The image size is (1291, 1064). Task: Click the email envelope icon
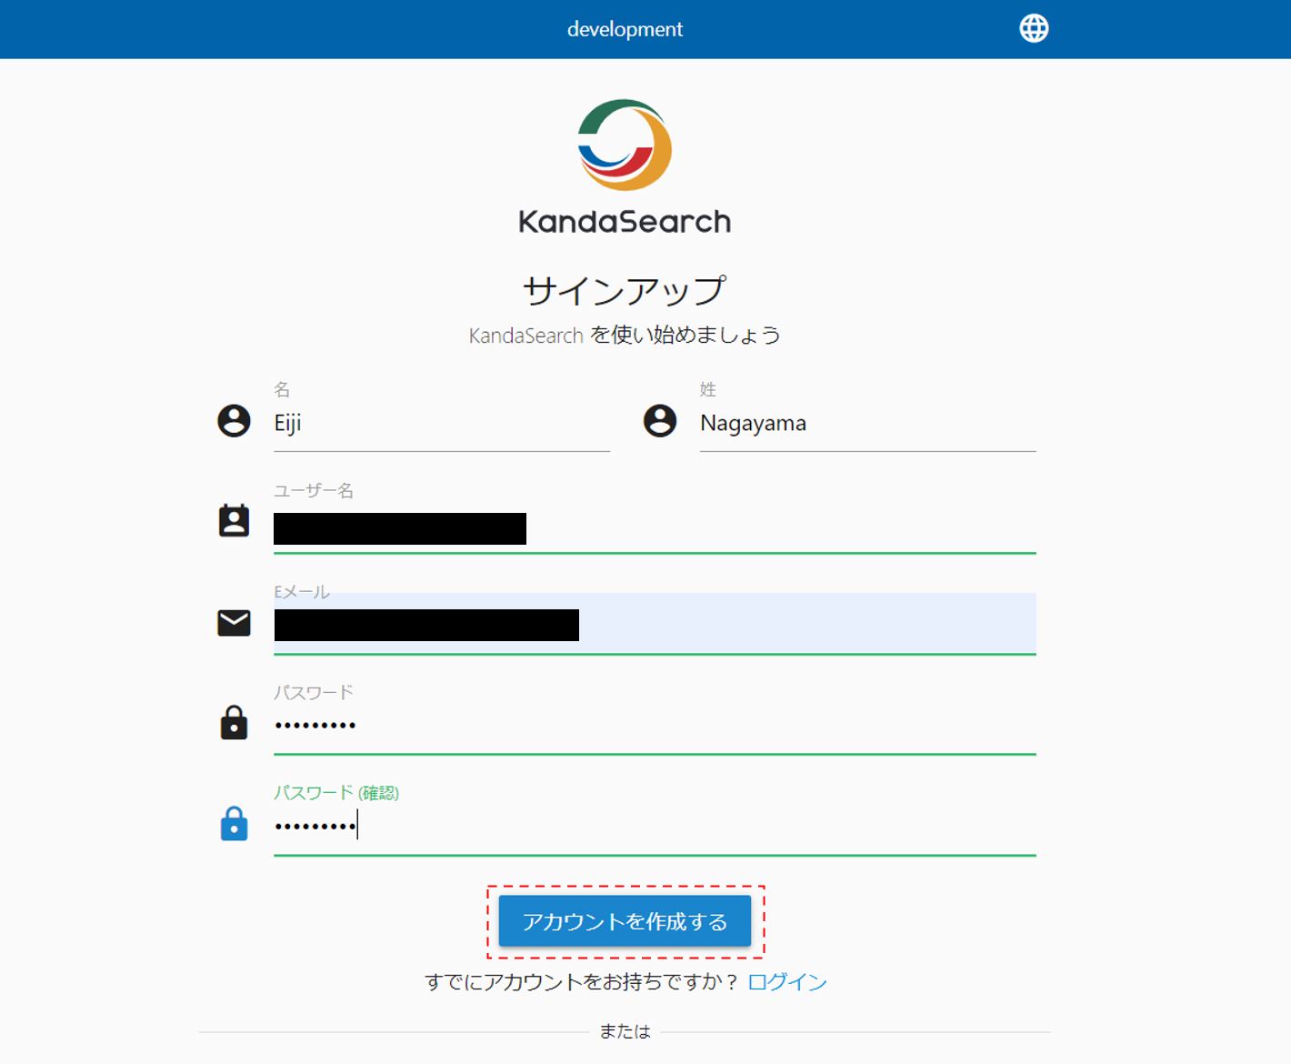tap(234, 623)
